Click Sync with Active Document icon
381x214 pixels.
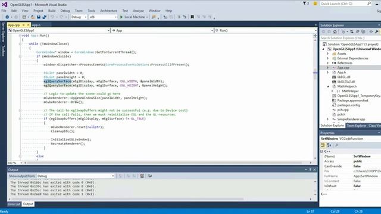[x=352, y=32]
